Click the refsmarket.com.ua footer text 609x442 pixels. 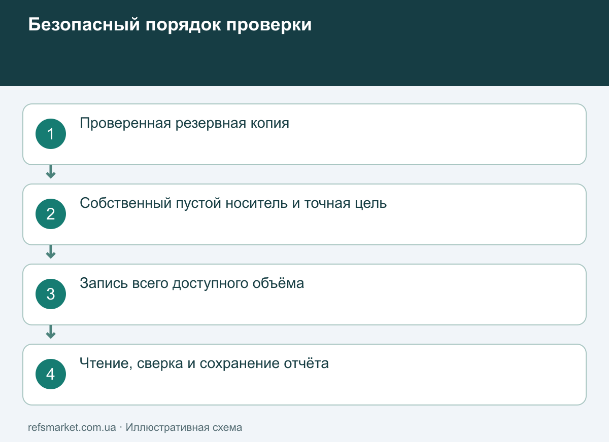72,427
